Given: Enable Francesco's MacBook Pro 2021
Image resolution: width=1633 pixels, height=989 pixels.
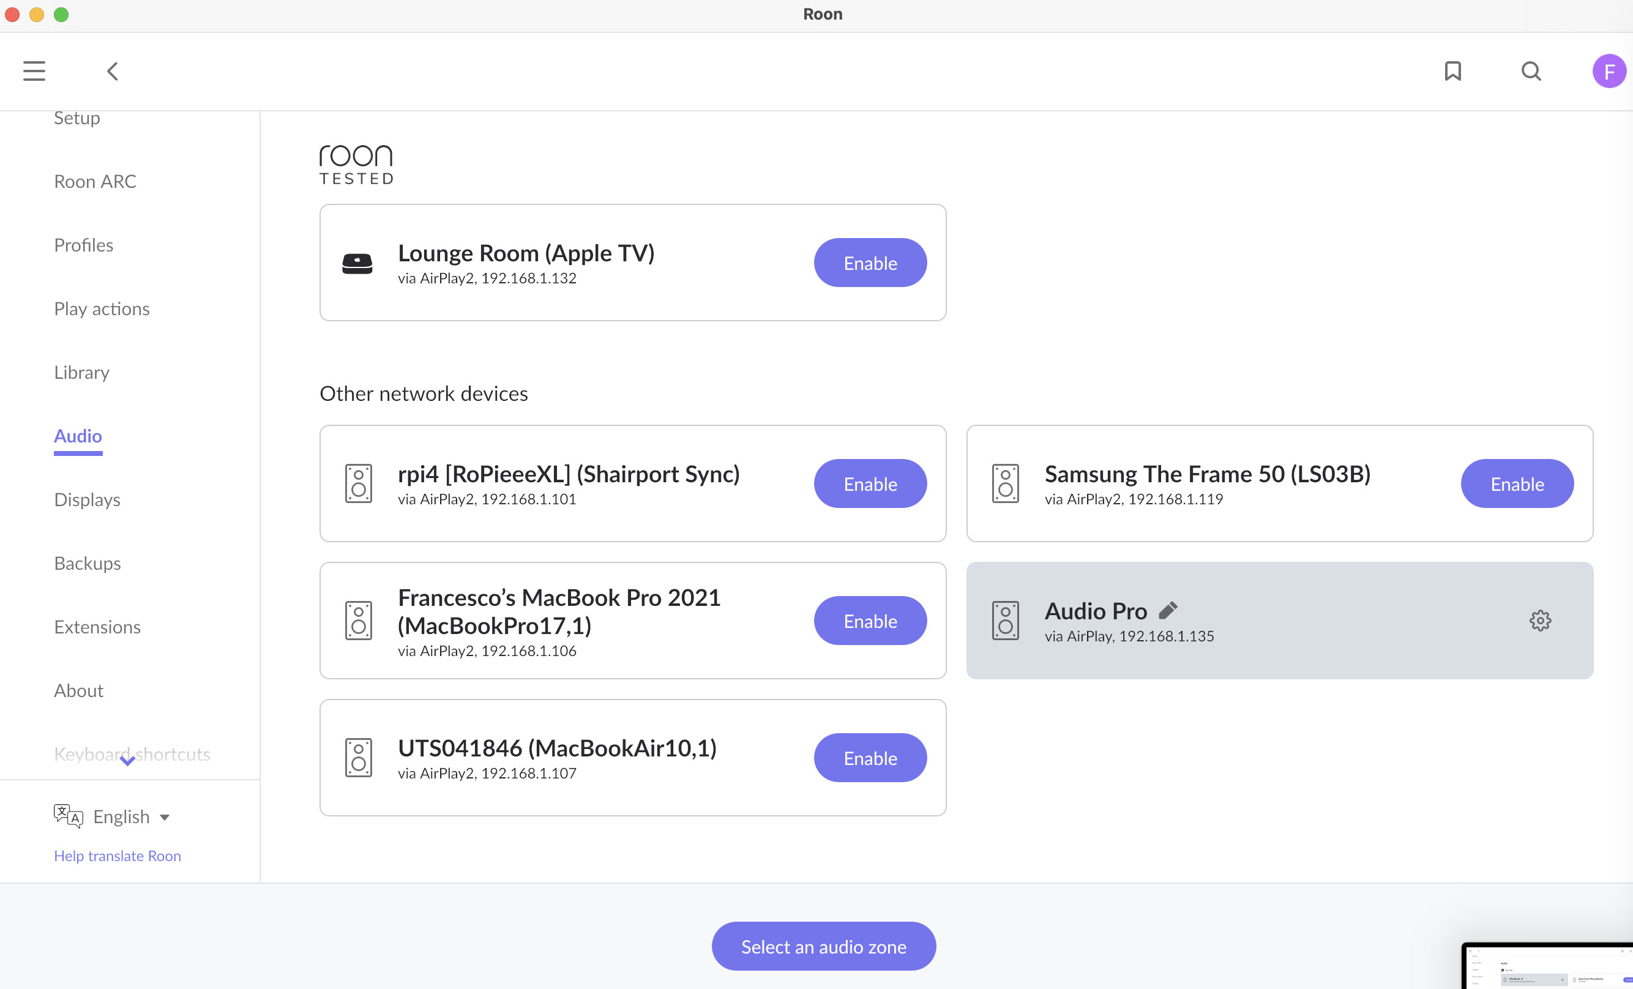Looking at the screenshot, I should coord(870,621).
